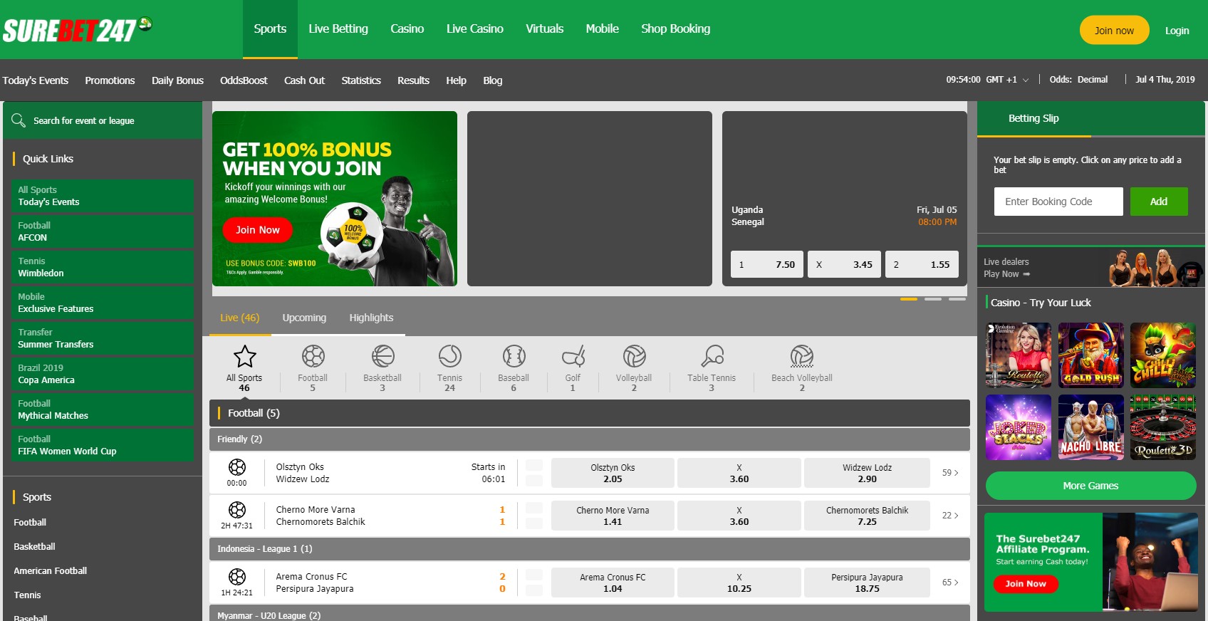Open Shop Booking page

click(x=675, y=29)
